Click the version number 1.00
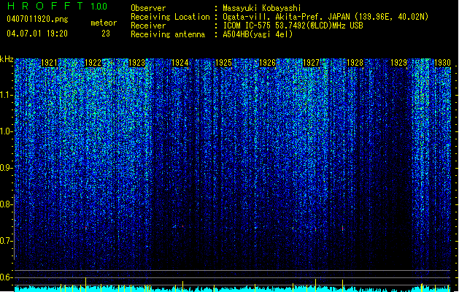459x292 pixels. pyautogui.click(x=99, y=6)
